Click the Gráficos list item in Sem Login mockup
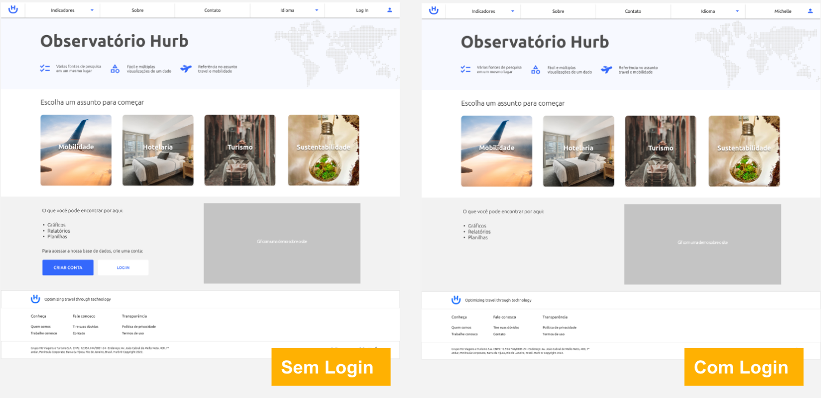The height and width of the screenshot is (398, 821). tap(56, 225)
